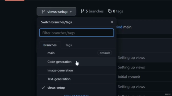The image size is (172, 96).
Task: Select the checked views-setup branch
Action: click(x=76, y=88)
